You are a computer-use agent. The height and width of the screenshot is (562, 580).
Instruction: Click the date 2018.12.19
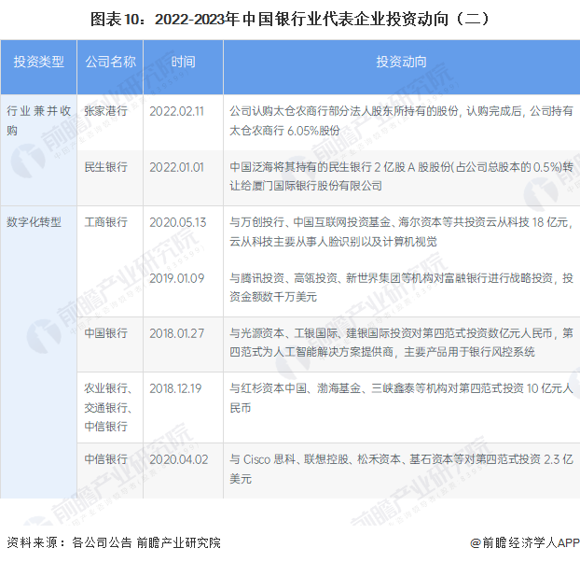[175, 388]
